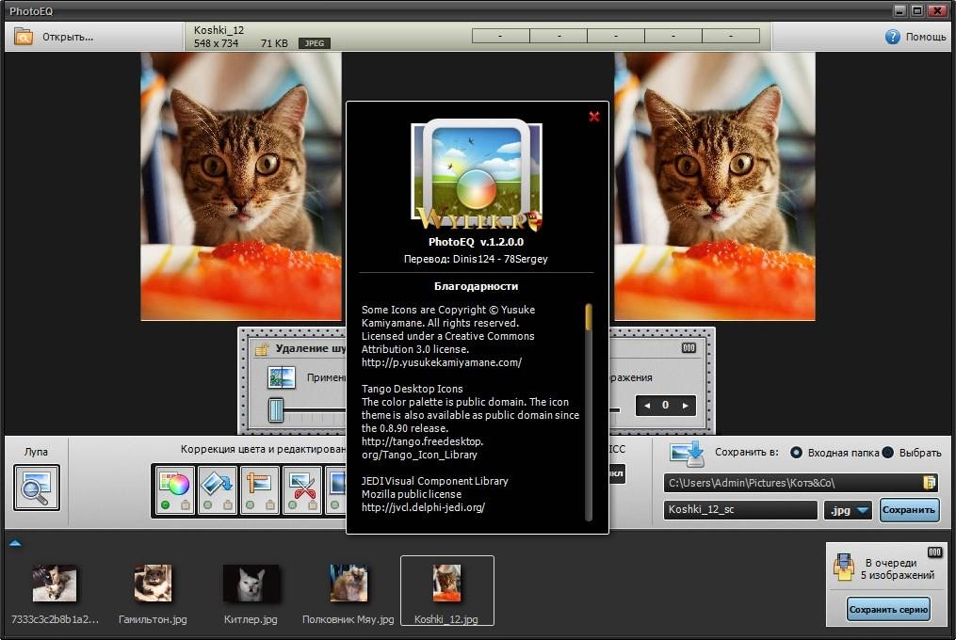Click the Благодарности heading
Screen dimensions: 956x640
coord(477,286)
